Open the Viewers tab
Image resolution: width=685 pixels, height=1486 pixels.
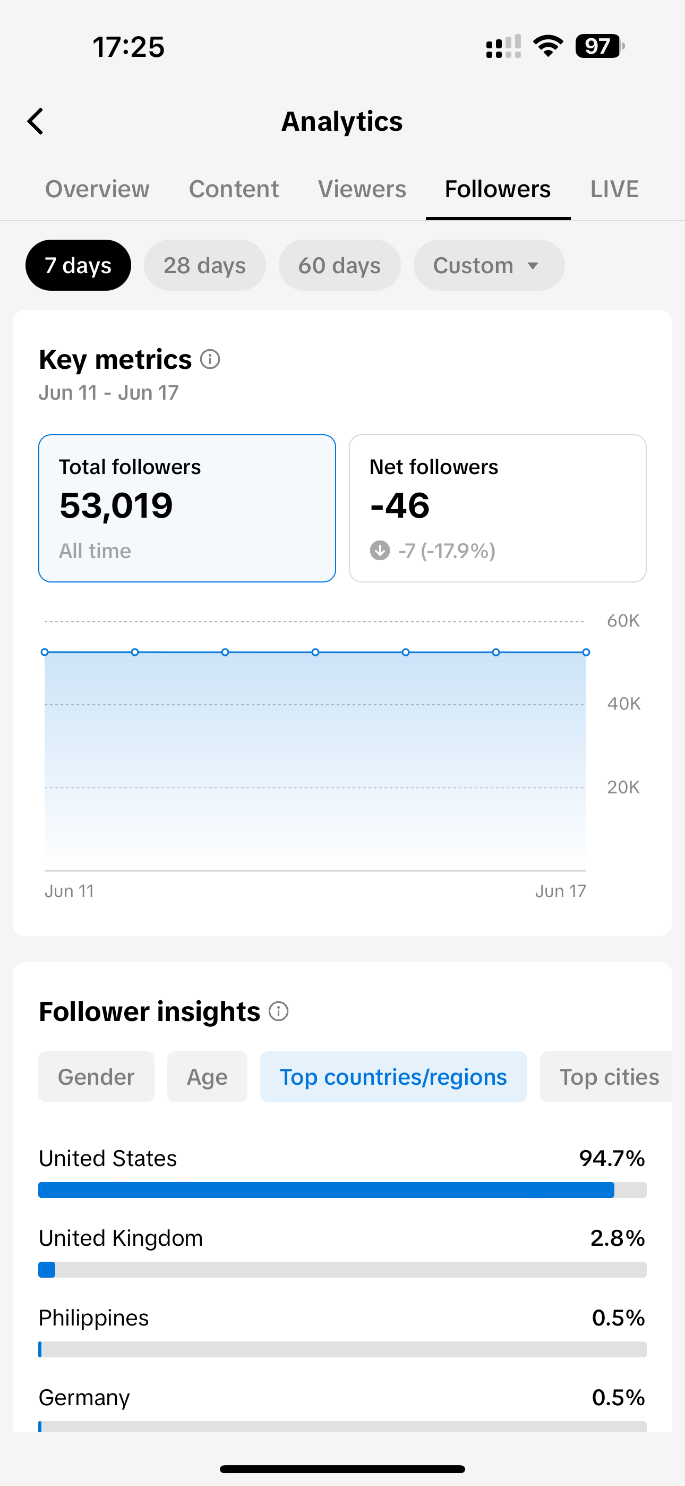362,189
